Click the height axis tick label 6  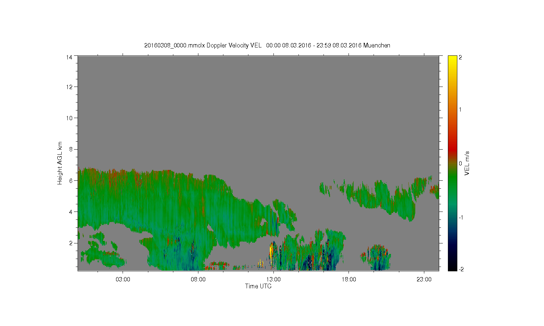71,180
